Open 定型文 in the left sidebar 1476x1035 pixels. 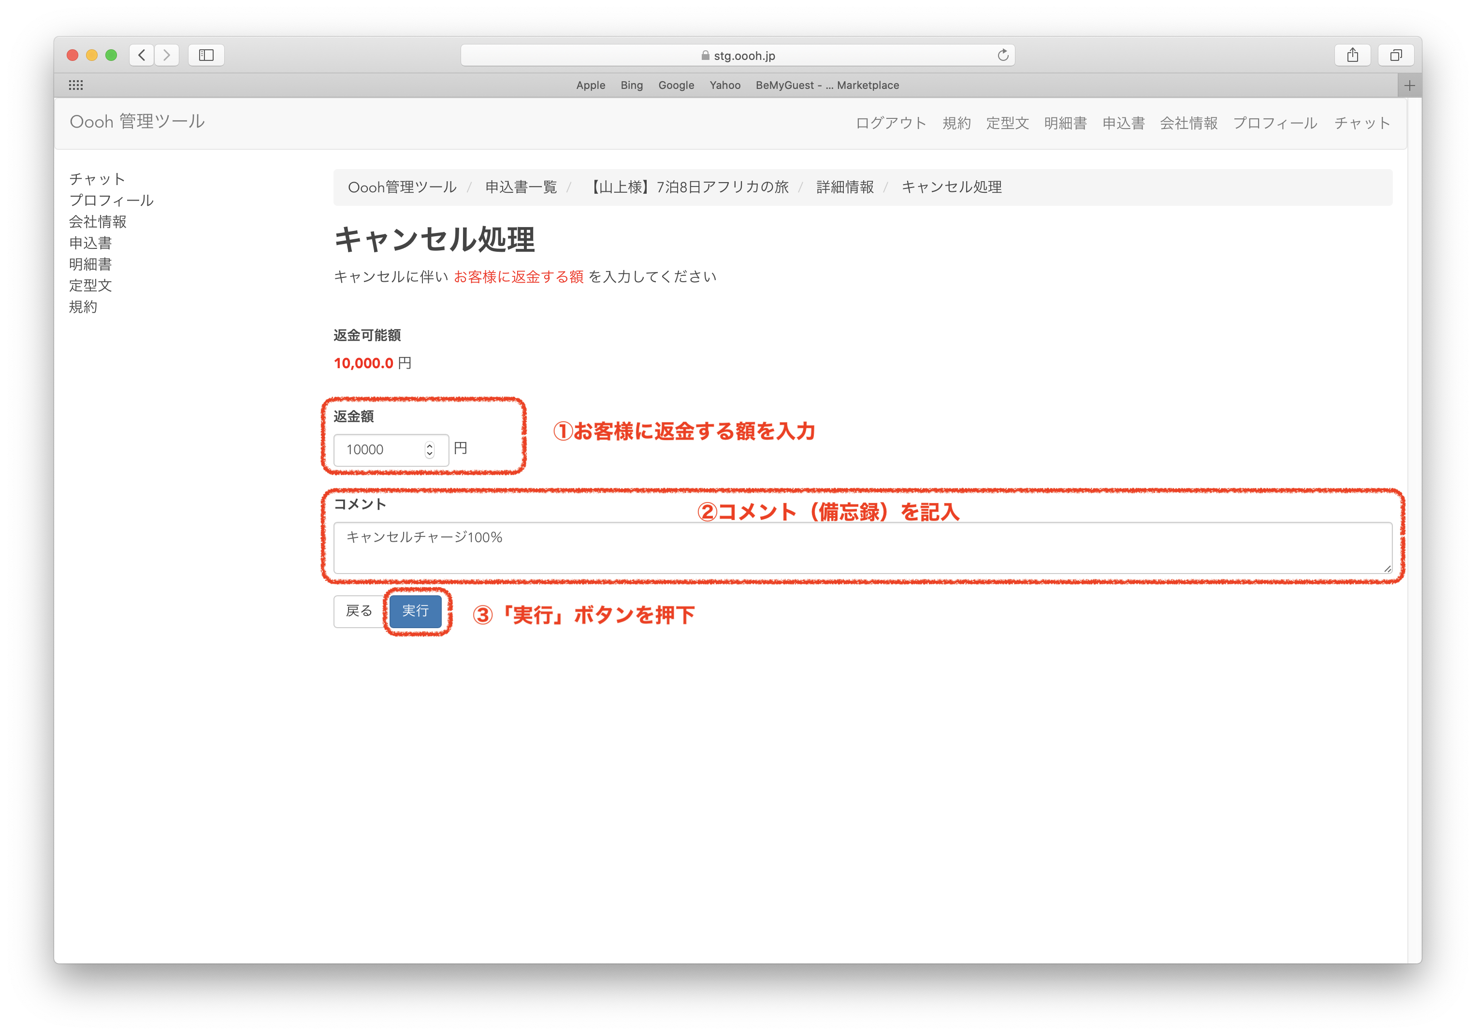[90, 285]
